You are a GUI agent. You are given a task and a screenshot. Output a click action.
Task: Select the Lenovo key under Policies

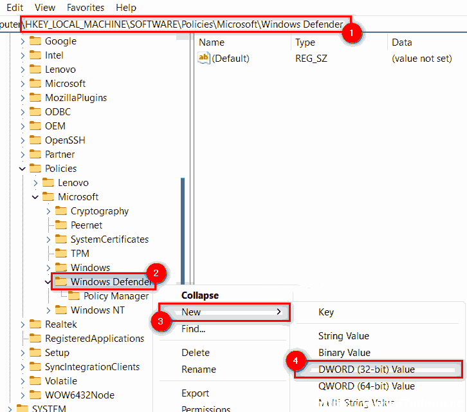point(73,182)
